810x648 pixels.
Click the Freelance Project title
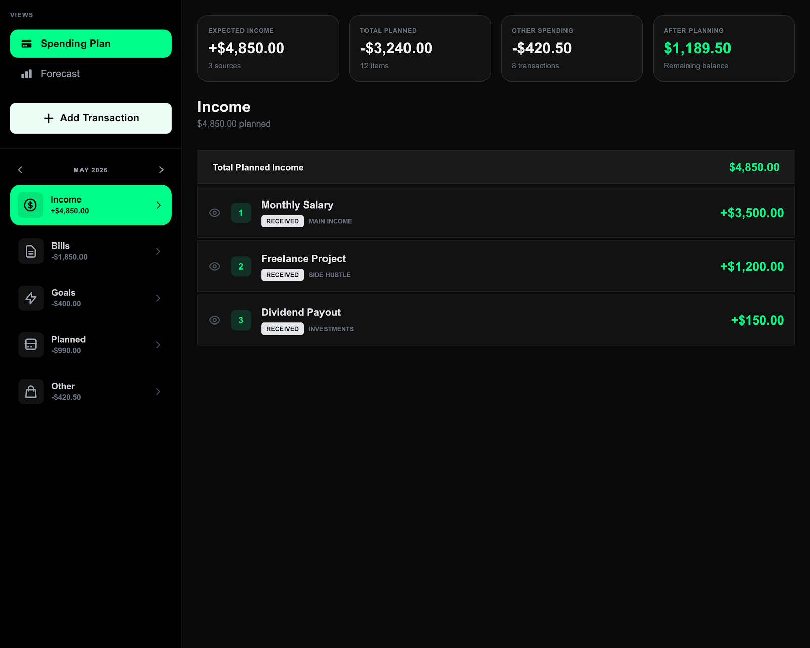(303, 259)
